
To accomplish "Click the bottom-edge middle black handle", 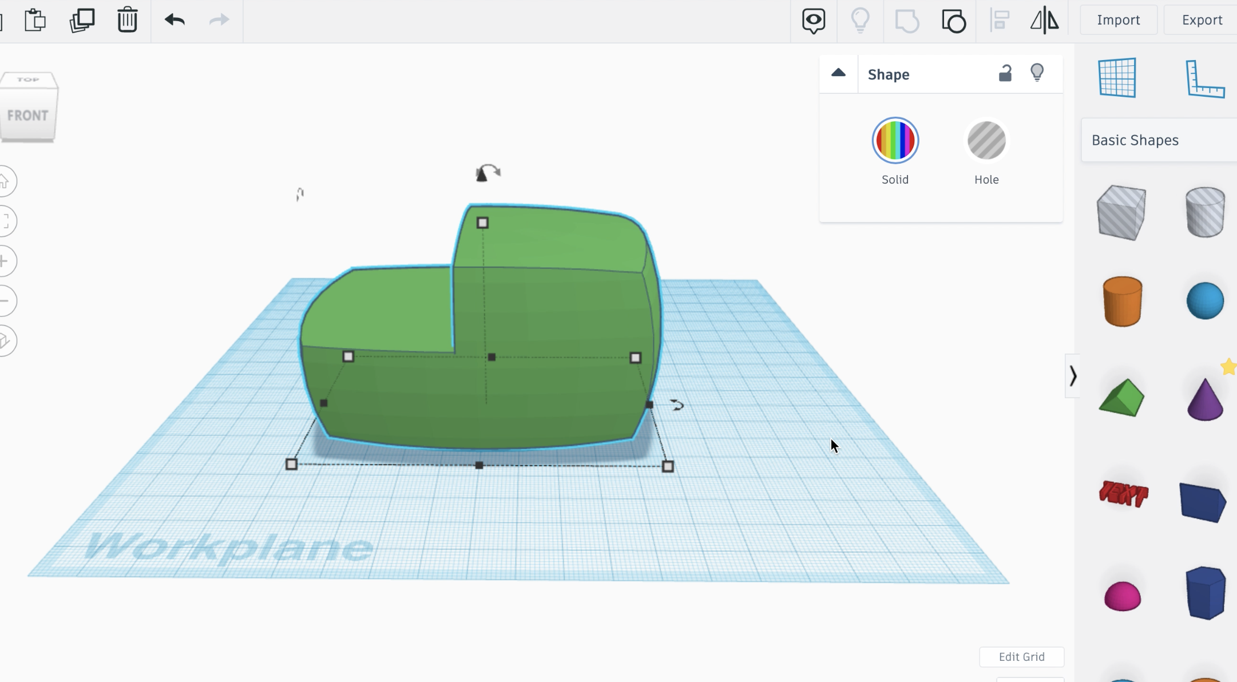I will pos(479,465).
